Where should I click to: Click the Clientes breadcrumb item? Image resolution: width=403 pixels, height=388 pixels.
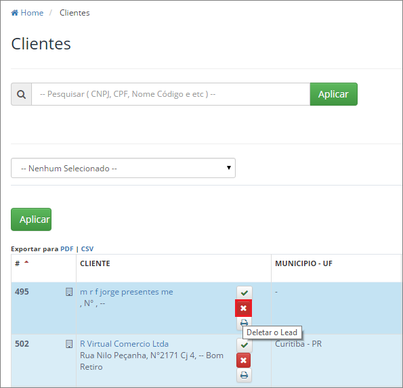coord(75,13)
